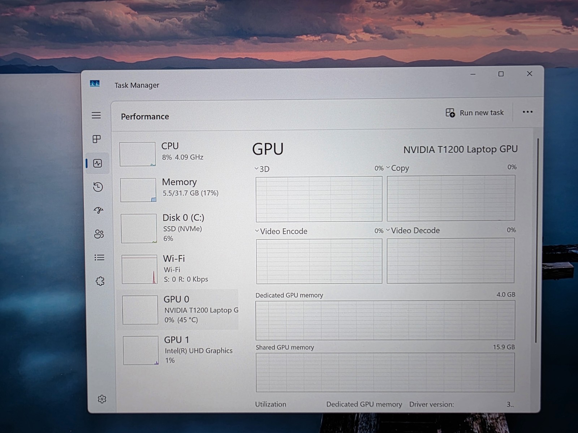
Task: Open the Processes page icon
Action: (x=96, y=139)
